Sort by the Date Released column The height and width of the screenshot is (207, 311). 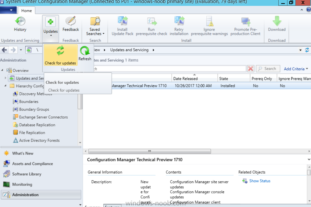pyautogui.click(x=194, y=78)
